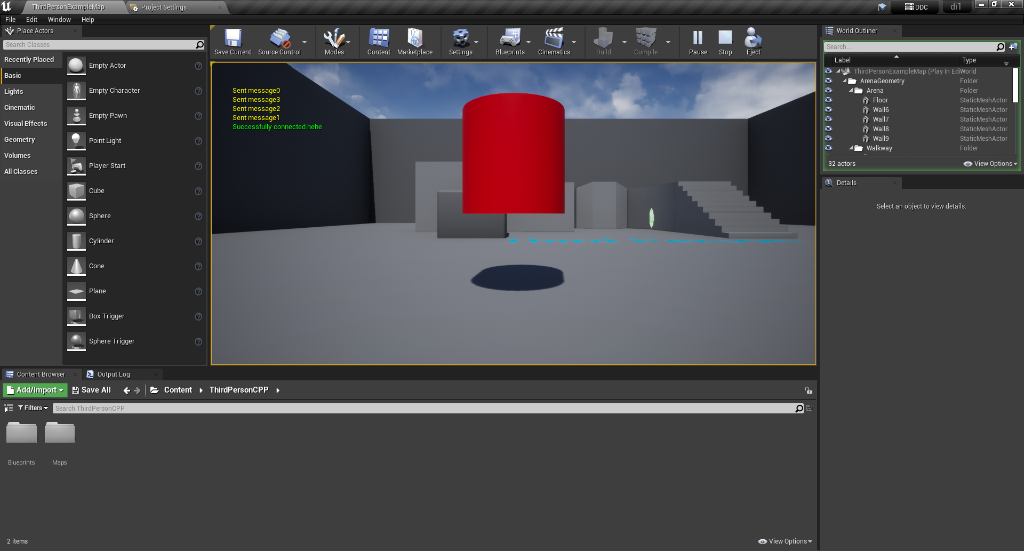Select the Point Light actor icon

coord(77,141)
